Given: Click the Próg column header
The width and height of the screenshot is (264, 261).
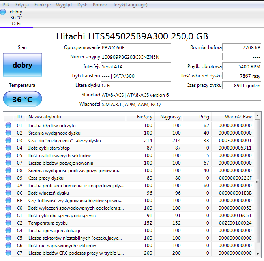Looking at the screenshot, I should tap(197, 117).
